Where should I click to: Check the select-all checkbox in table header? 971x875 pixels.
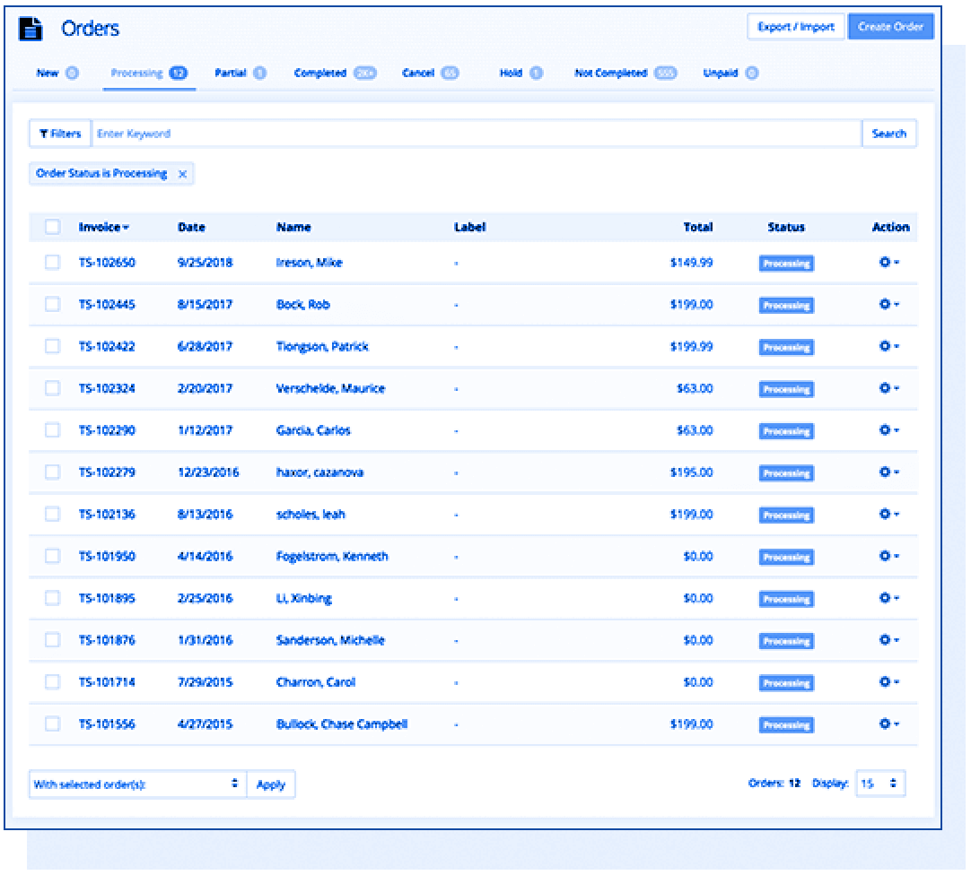[x=52, y=227]
